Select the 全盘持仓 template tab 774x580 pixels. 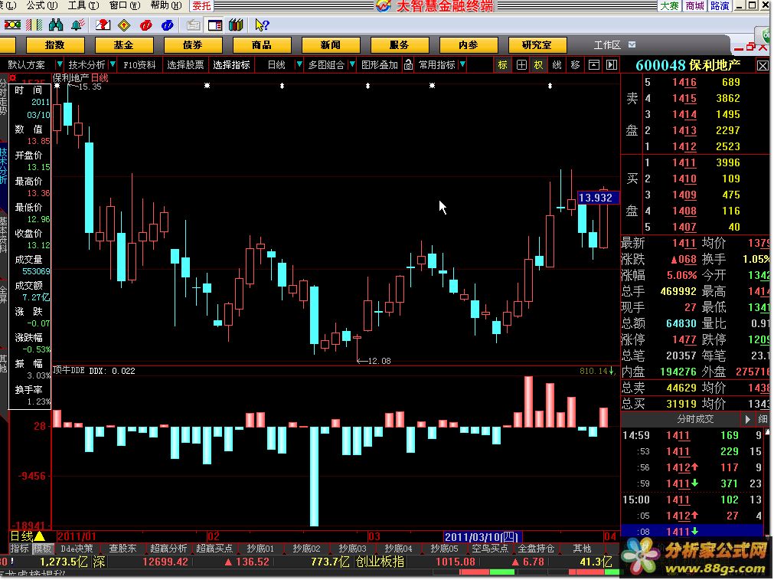(x=536, y=549)
